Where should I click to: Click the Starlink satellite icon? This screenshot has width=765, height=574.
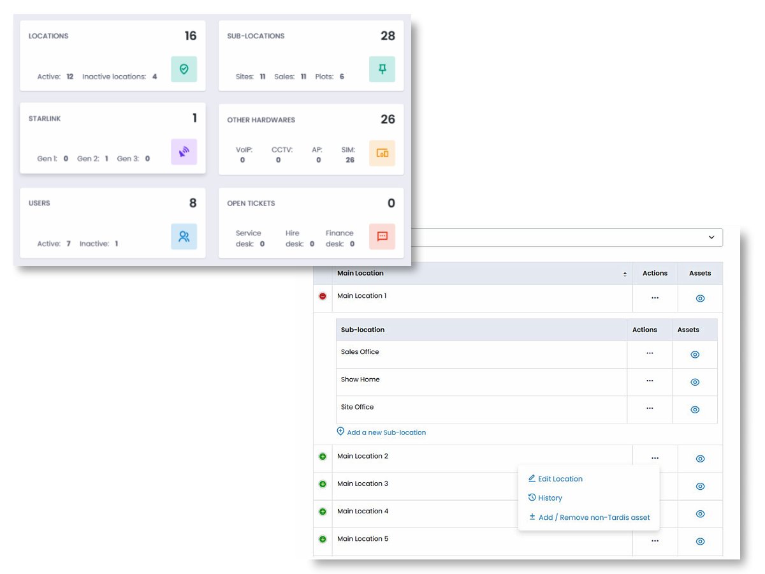(x=184, y=152)
